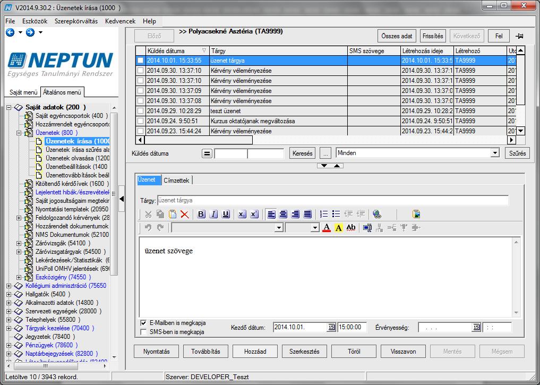Center align the text

[x=283, y=214]
